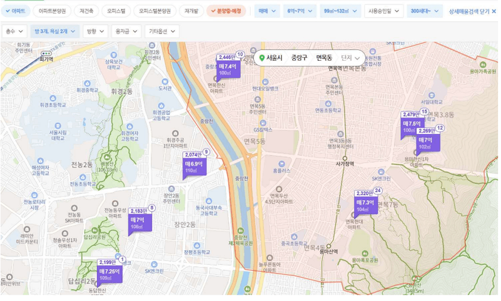
Task: Open the 기타옵션 other options dropdown
Action: pos(161,31)
